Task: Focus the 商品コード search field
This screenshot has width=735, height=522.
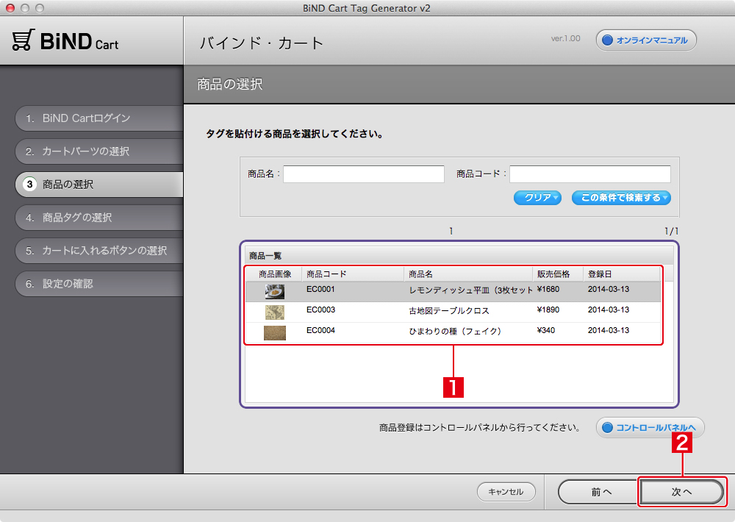Action: coord(590,174)
